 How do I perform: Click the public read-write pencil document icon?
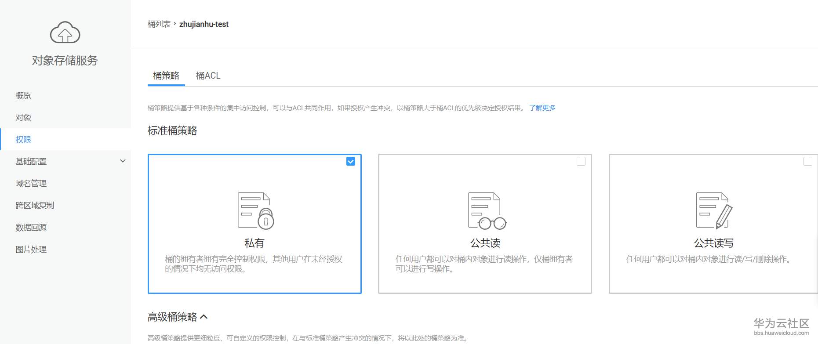click(x=714, y=211)
